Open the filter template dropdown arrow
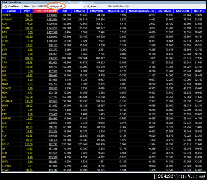The height and width of the screenshot is (180, 207). (84, 6)
